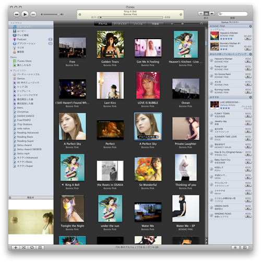Click the add playlist plus button
Image resolution: width=261 pixels, height=262 pixels.
pos(16,247)
